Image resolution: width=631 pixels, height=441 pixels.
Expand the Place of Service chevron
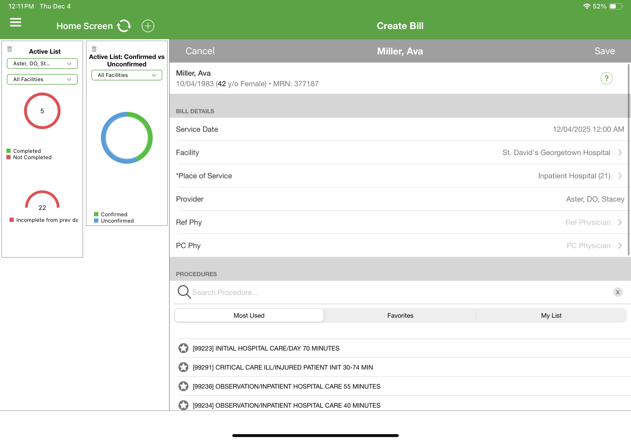pyautogui.click(x=620, y=176)
